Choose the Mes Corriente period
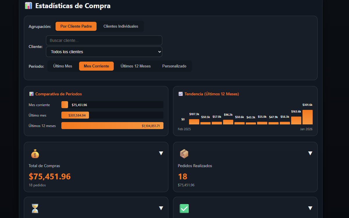 point(96,66)
